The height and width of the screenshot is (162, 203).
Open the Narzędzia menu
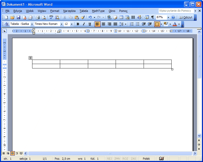point(69,11)
